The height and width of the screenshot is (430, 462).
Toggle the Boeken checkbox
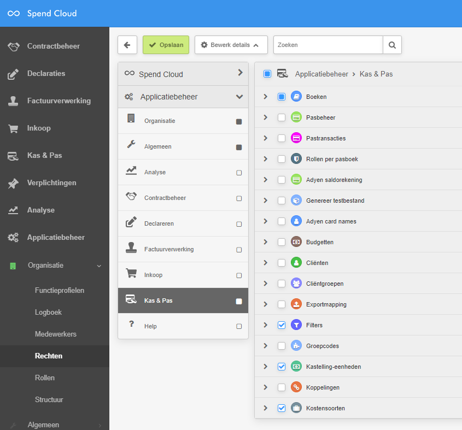tap(282, 97)
